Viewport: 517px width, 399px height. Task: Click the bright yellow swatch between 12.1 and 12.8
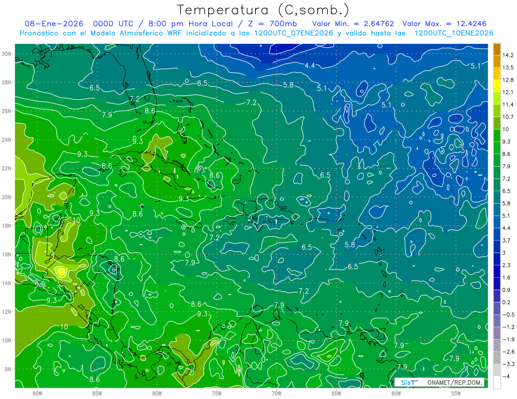coord(497,86)
